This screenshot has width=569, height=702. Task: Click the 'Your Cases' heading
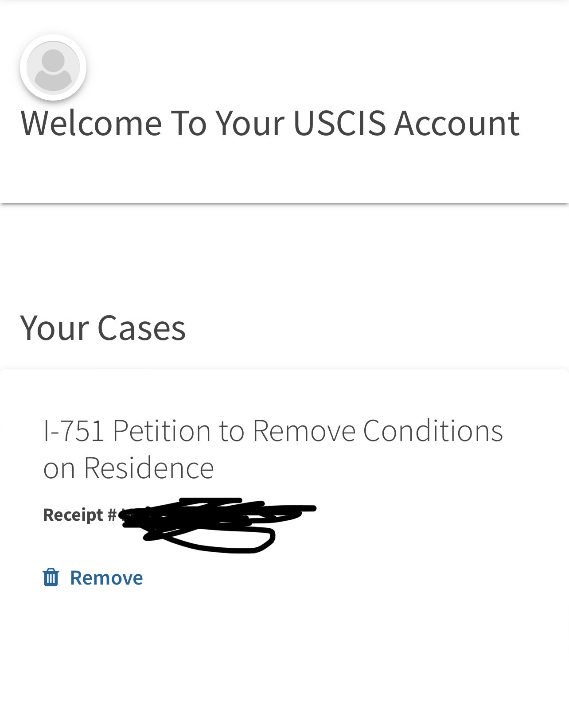click(103, 328)
